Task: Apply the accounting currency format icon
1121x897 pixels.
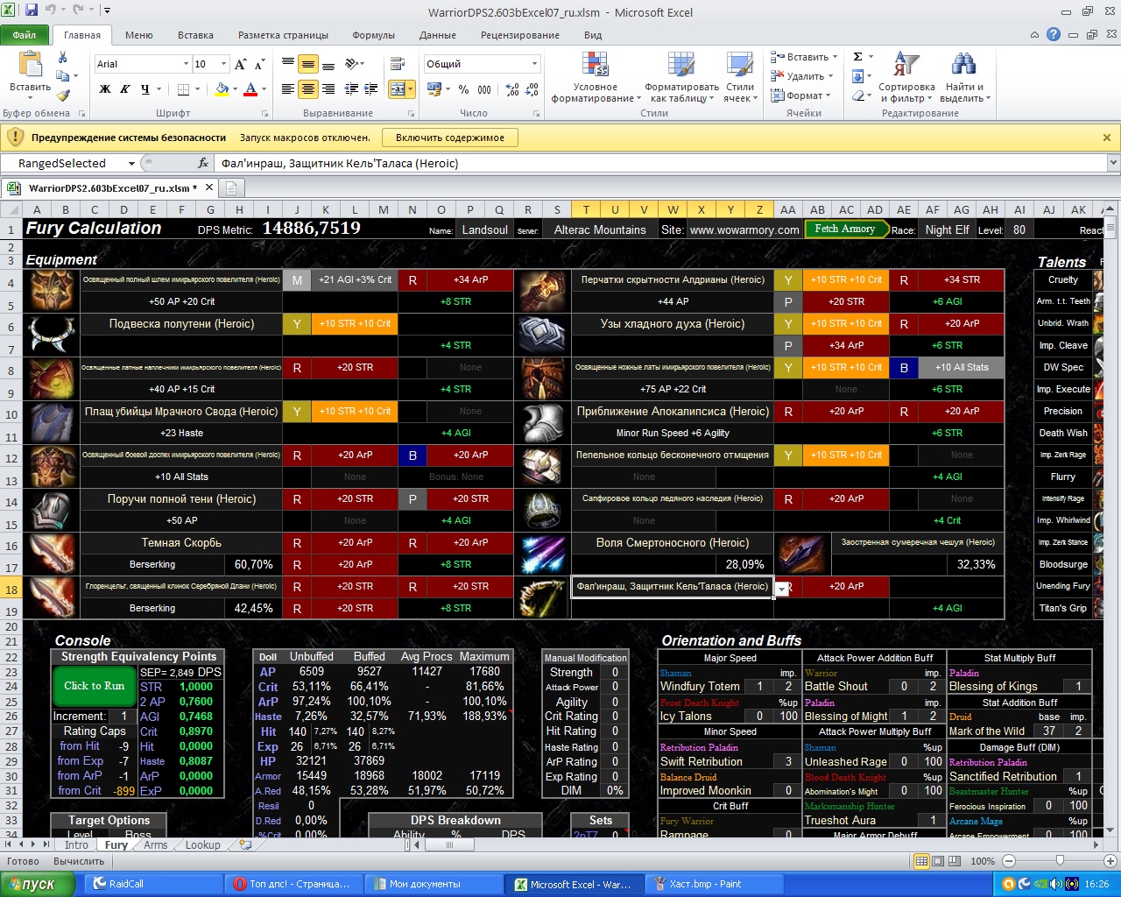Action: (434, 88)
